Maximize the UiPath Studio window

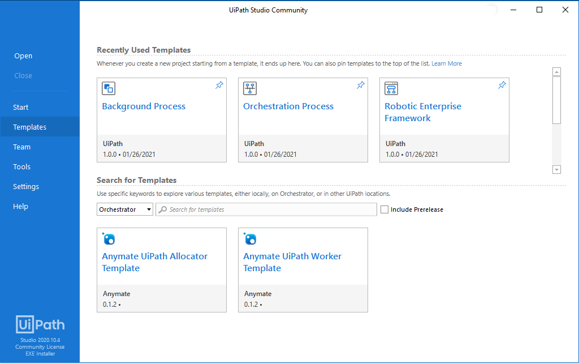click(539, 10)
